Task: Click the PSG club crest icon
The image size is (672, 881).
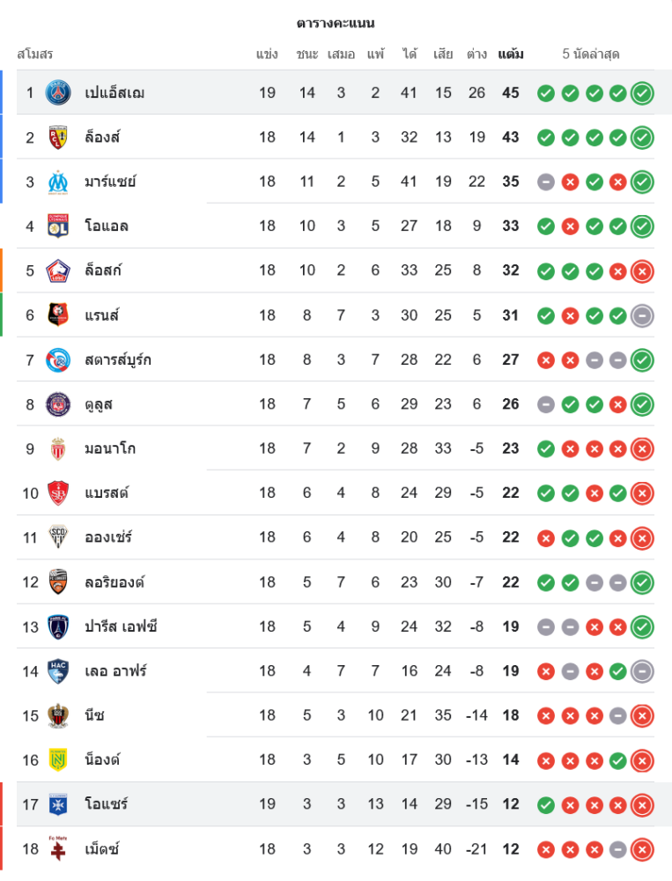Action: pos(58,93)
